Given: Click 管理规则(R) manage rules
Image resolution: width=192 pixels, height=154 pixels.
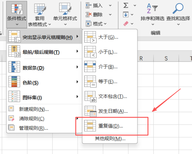Looking at the screenshot, I should tap(44, 128).
